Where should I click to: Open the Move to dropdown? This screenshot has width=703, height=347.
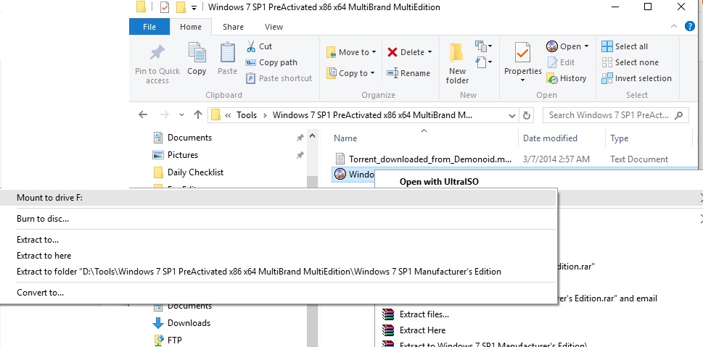pos(350,52)
